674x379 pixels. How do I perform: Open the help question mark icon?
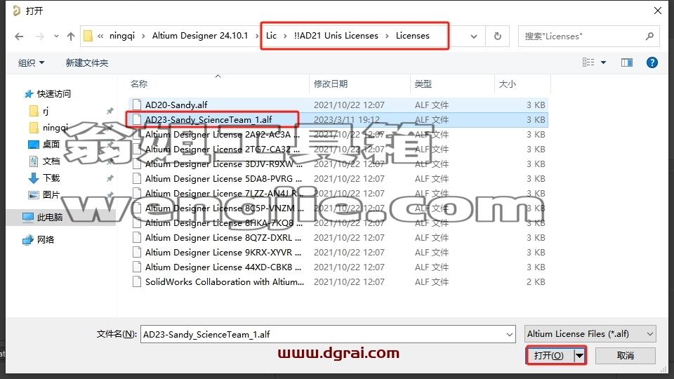[652, 62]
